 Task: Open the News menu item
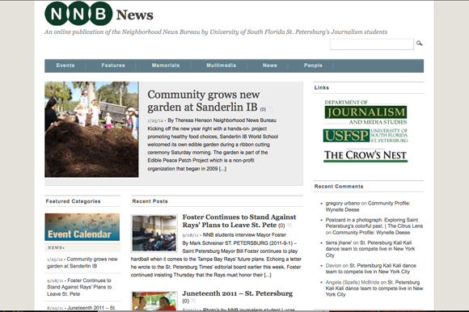270,65
